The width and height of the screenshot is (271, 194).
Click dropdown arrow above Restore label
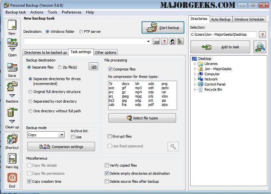(x=12, y=96)
